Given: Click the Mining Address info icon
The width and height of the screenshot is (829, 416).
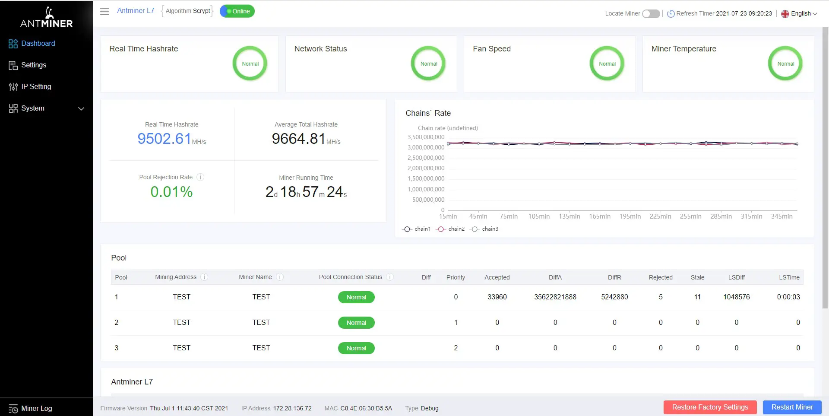Looking at the screenshot, I should [204, 277].
